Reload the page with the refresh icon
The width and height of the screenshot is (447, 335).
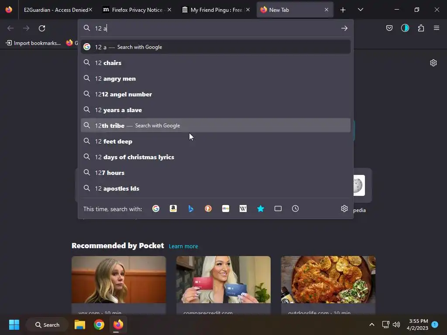pos(42,28)
